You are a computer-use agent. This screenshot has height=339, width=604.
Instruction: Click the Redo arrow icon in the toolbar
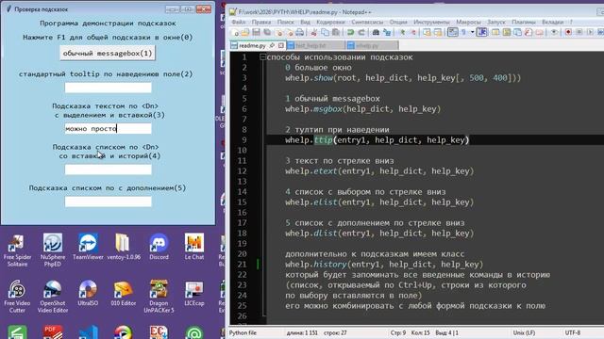click(361, 33)
